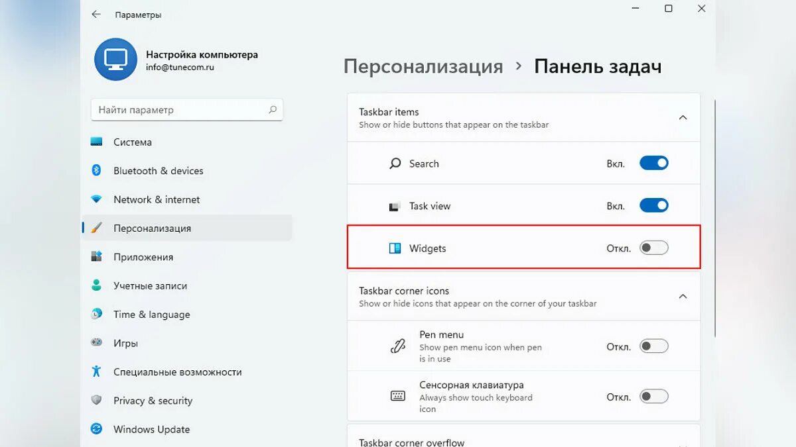Click the Персонализация breadcrumb link
The image size is (796, 447).
[x=423, y=66]
